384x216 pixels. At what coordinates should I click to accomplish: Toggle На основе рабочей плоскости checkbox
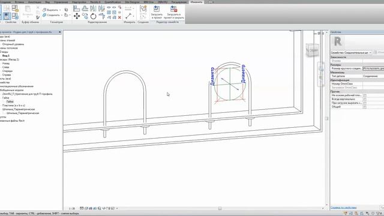[x=365, y=95]
